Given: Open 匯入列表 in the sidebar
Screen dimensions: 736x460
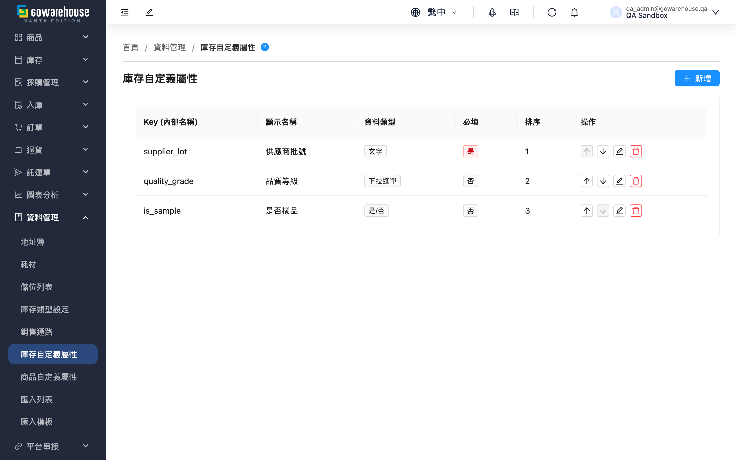Looking at the screenshot, I should pyautogui.click(x=53, y=399).
